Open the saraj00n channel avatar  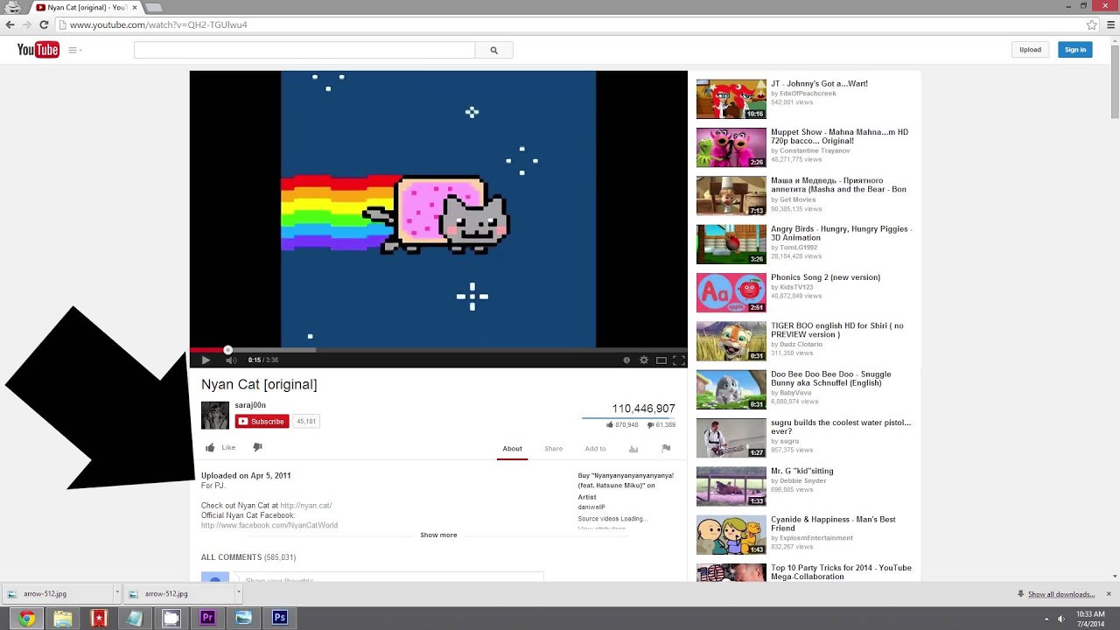(x=215, y=415)
